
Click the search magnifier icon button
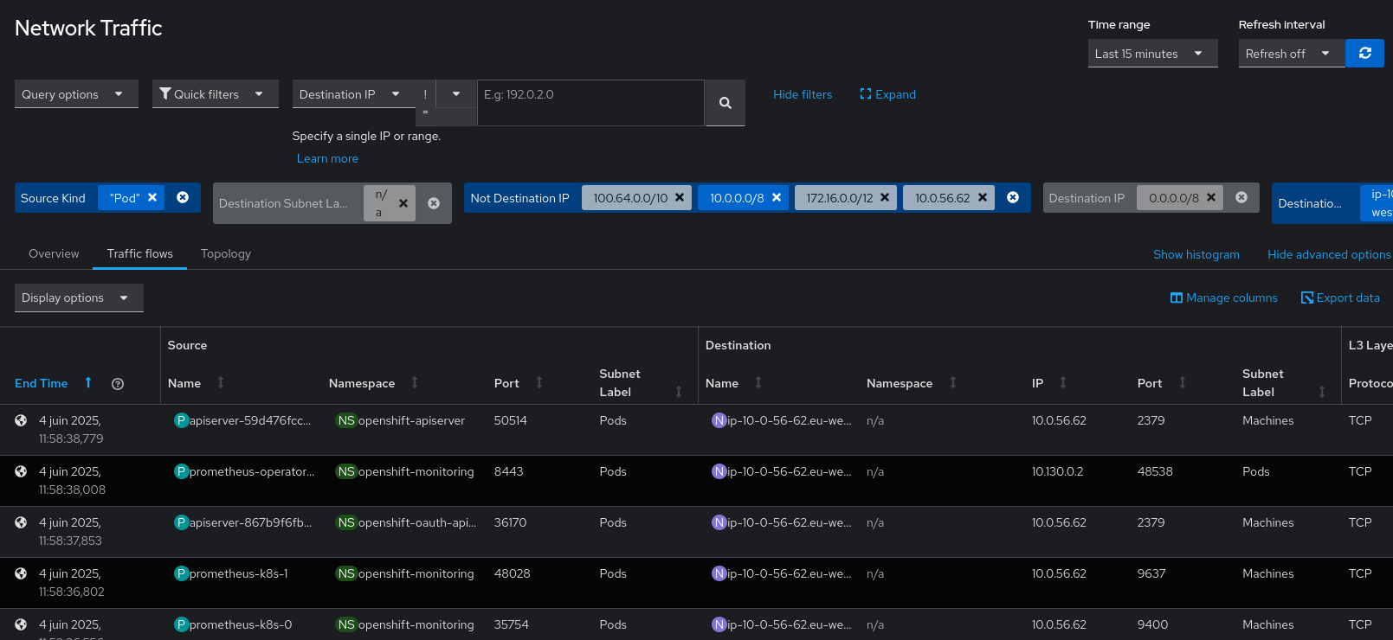725,103
